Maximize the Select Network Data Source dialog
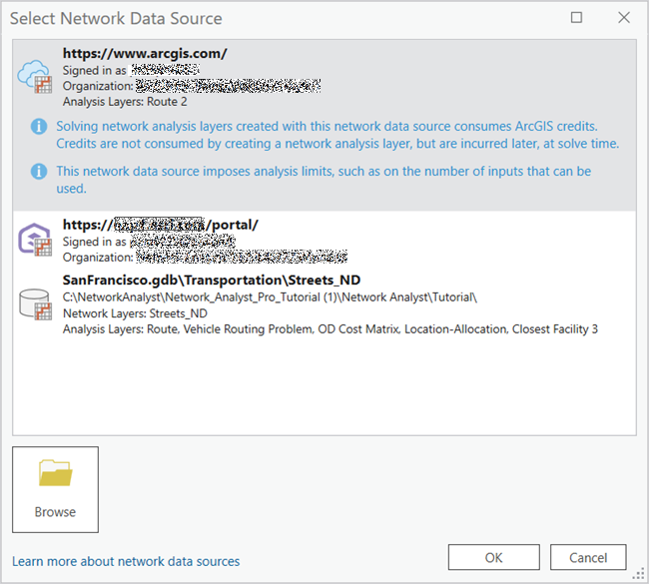 tap(576, 17)
